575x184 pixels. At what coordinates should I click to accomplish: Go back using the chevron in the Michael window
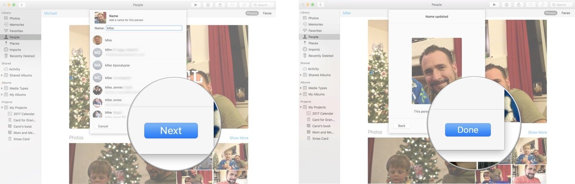(x=22, y=5)
